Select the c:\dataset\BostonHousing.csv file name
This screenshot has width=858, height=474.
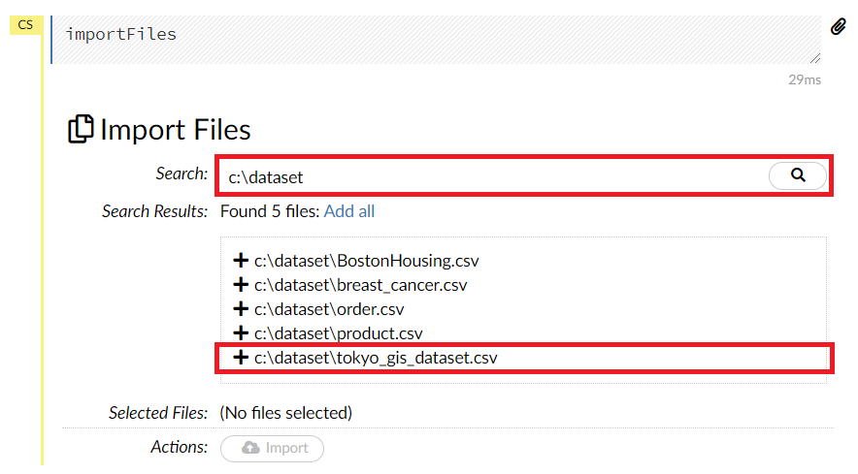(366, 261)
